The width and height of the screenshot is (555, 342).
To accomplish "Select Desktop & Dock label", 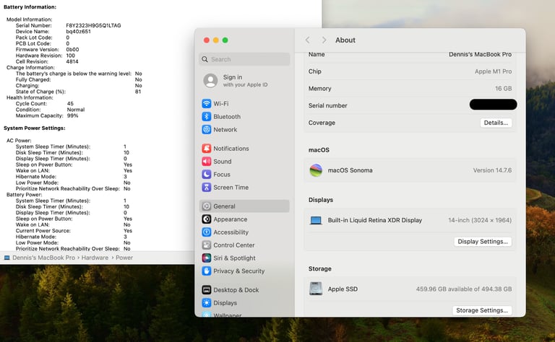I will pos(236,290).
